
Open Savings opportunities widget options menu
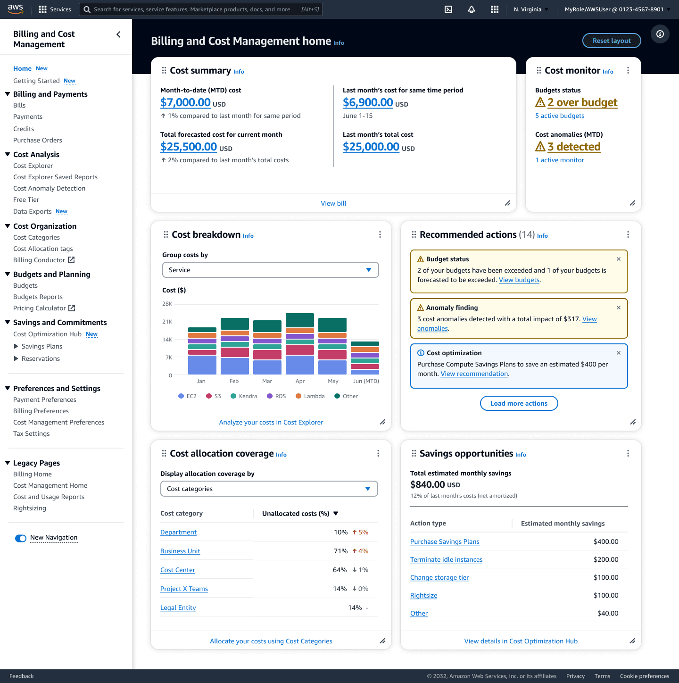point(628,453)
